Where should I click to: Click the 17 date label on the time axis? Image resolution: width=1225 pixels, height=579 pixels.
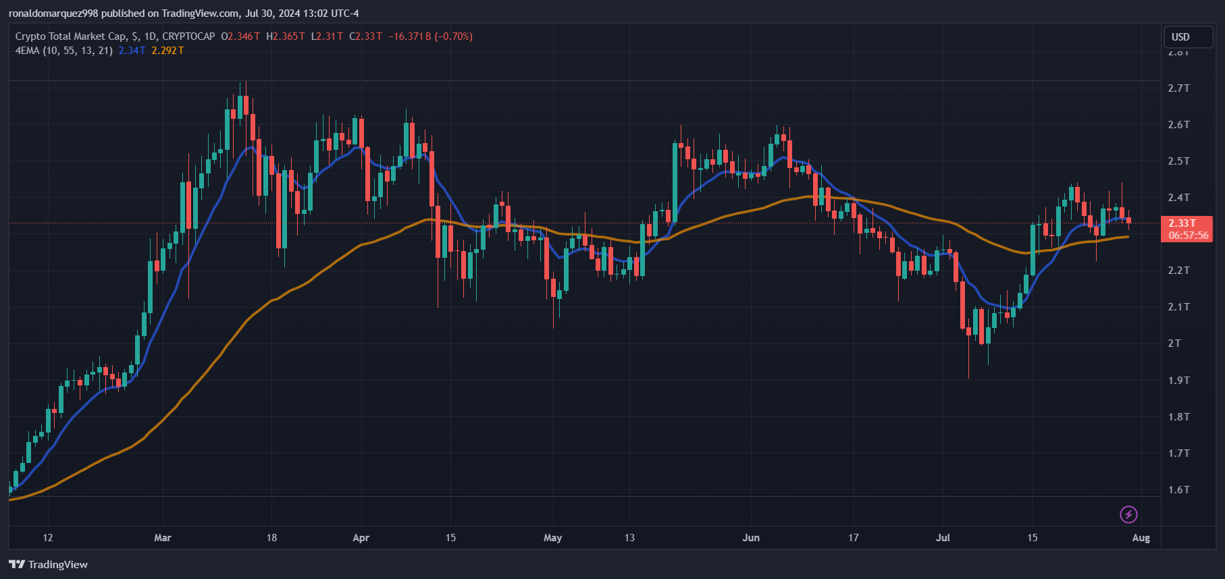[x=854, y=538]
